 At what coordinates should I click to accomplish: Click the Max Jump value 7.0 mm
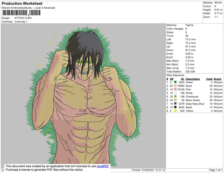click(x=190, y=68)
